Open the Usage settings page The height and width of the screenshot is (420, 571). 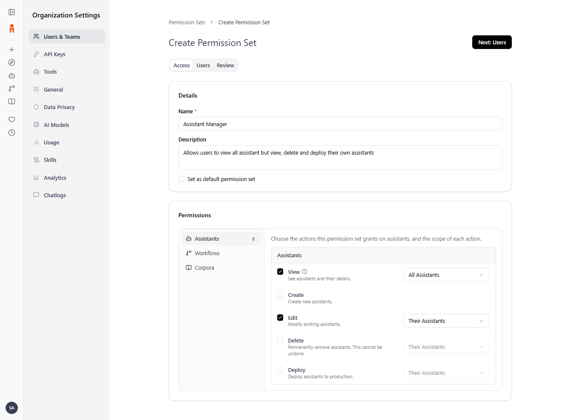67,142
